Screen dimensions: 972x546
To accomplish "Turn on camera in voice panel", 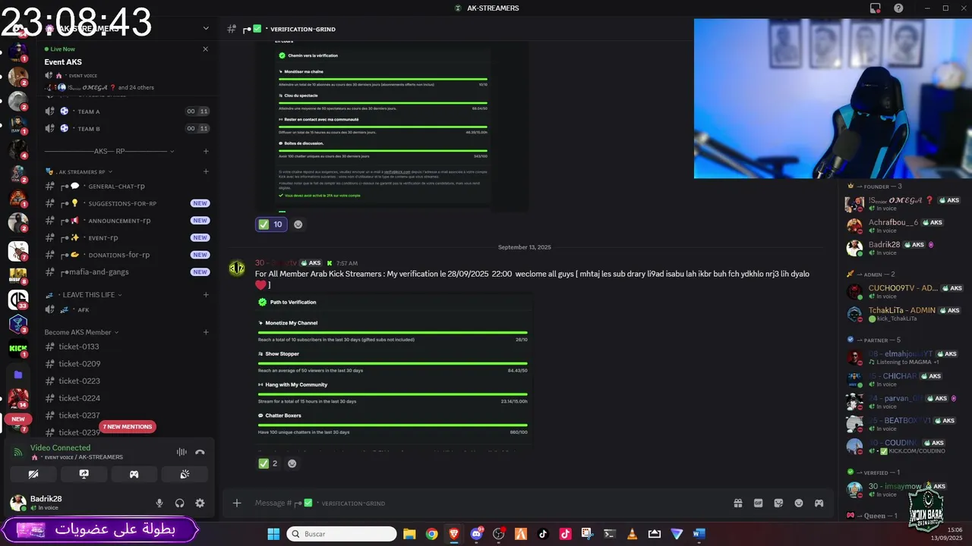I will [x=33, y=474].
